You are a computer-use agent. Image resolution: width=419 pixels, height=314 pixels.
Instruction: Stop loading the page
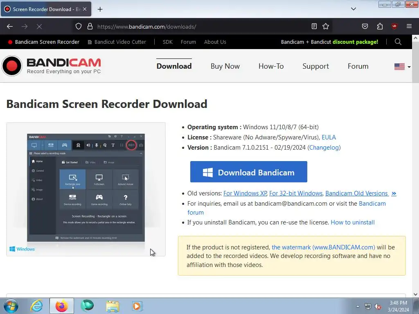point(39,27)
